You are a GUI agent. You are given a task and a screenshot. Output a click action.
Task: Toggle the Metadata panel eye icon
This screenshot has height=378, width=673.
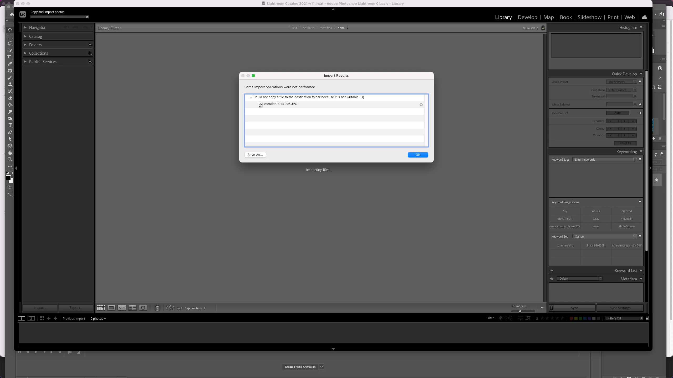tap(552, 279)
